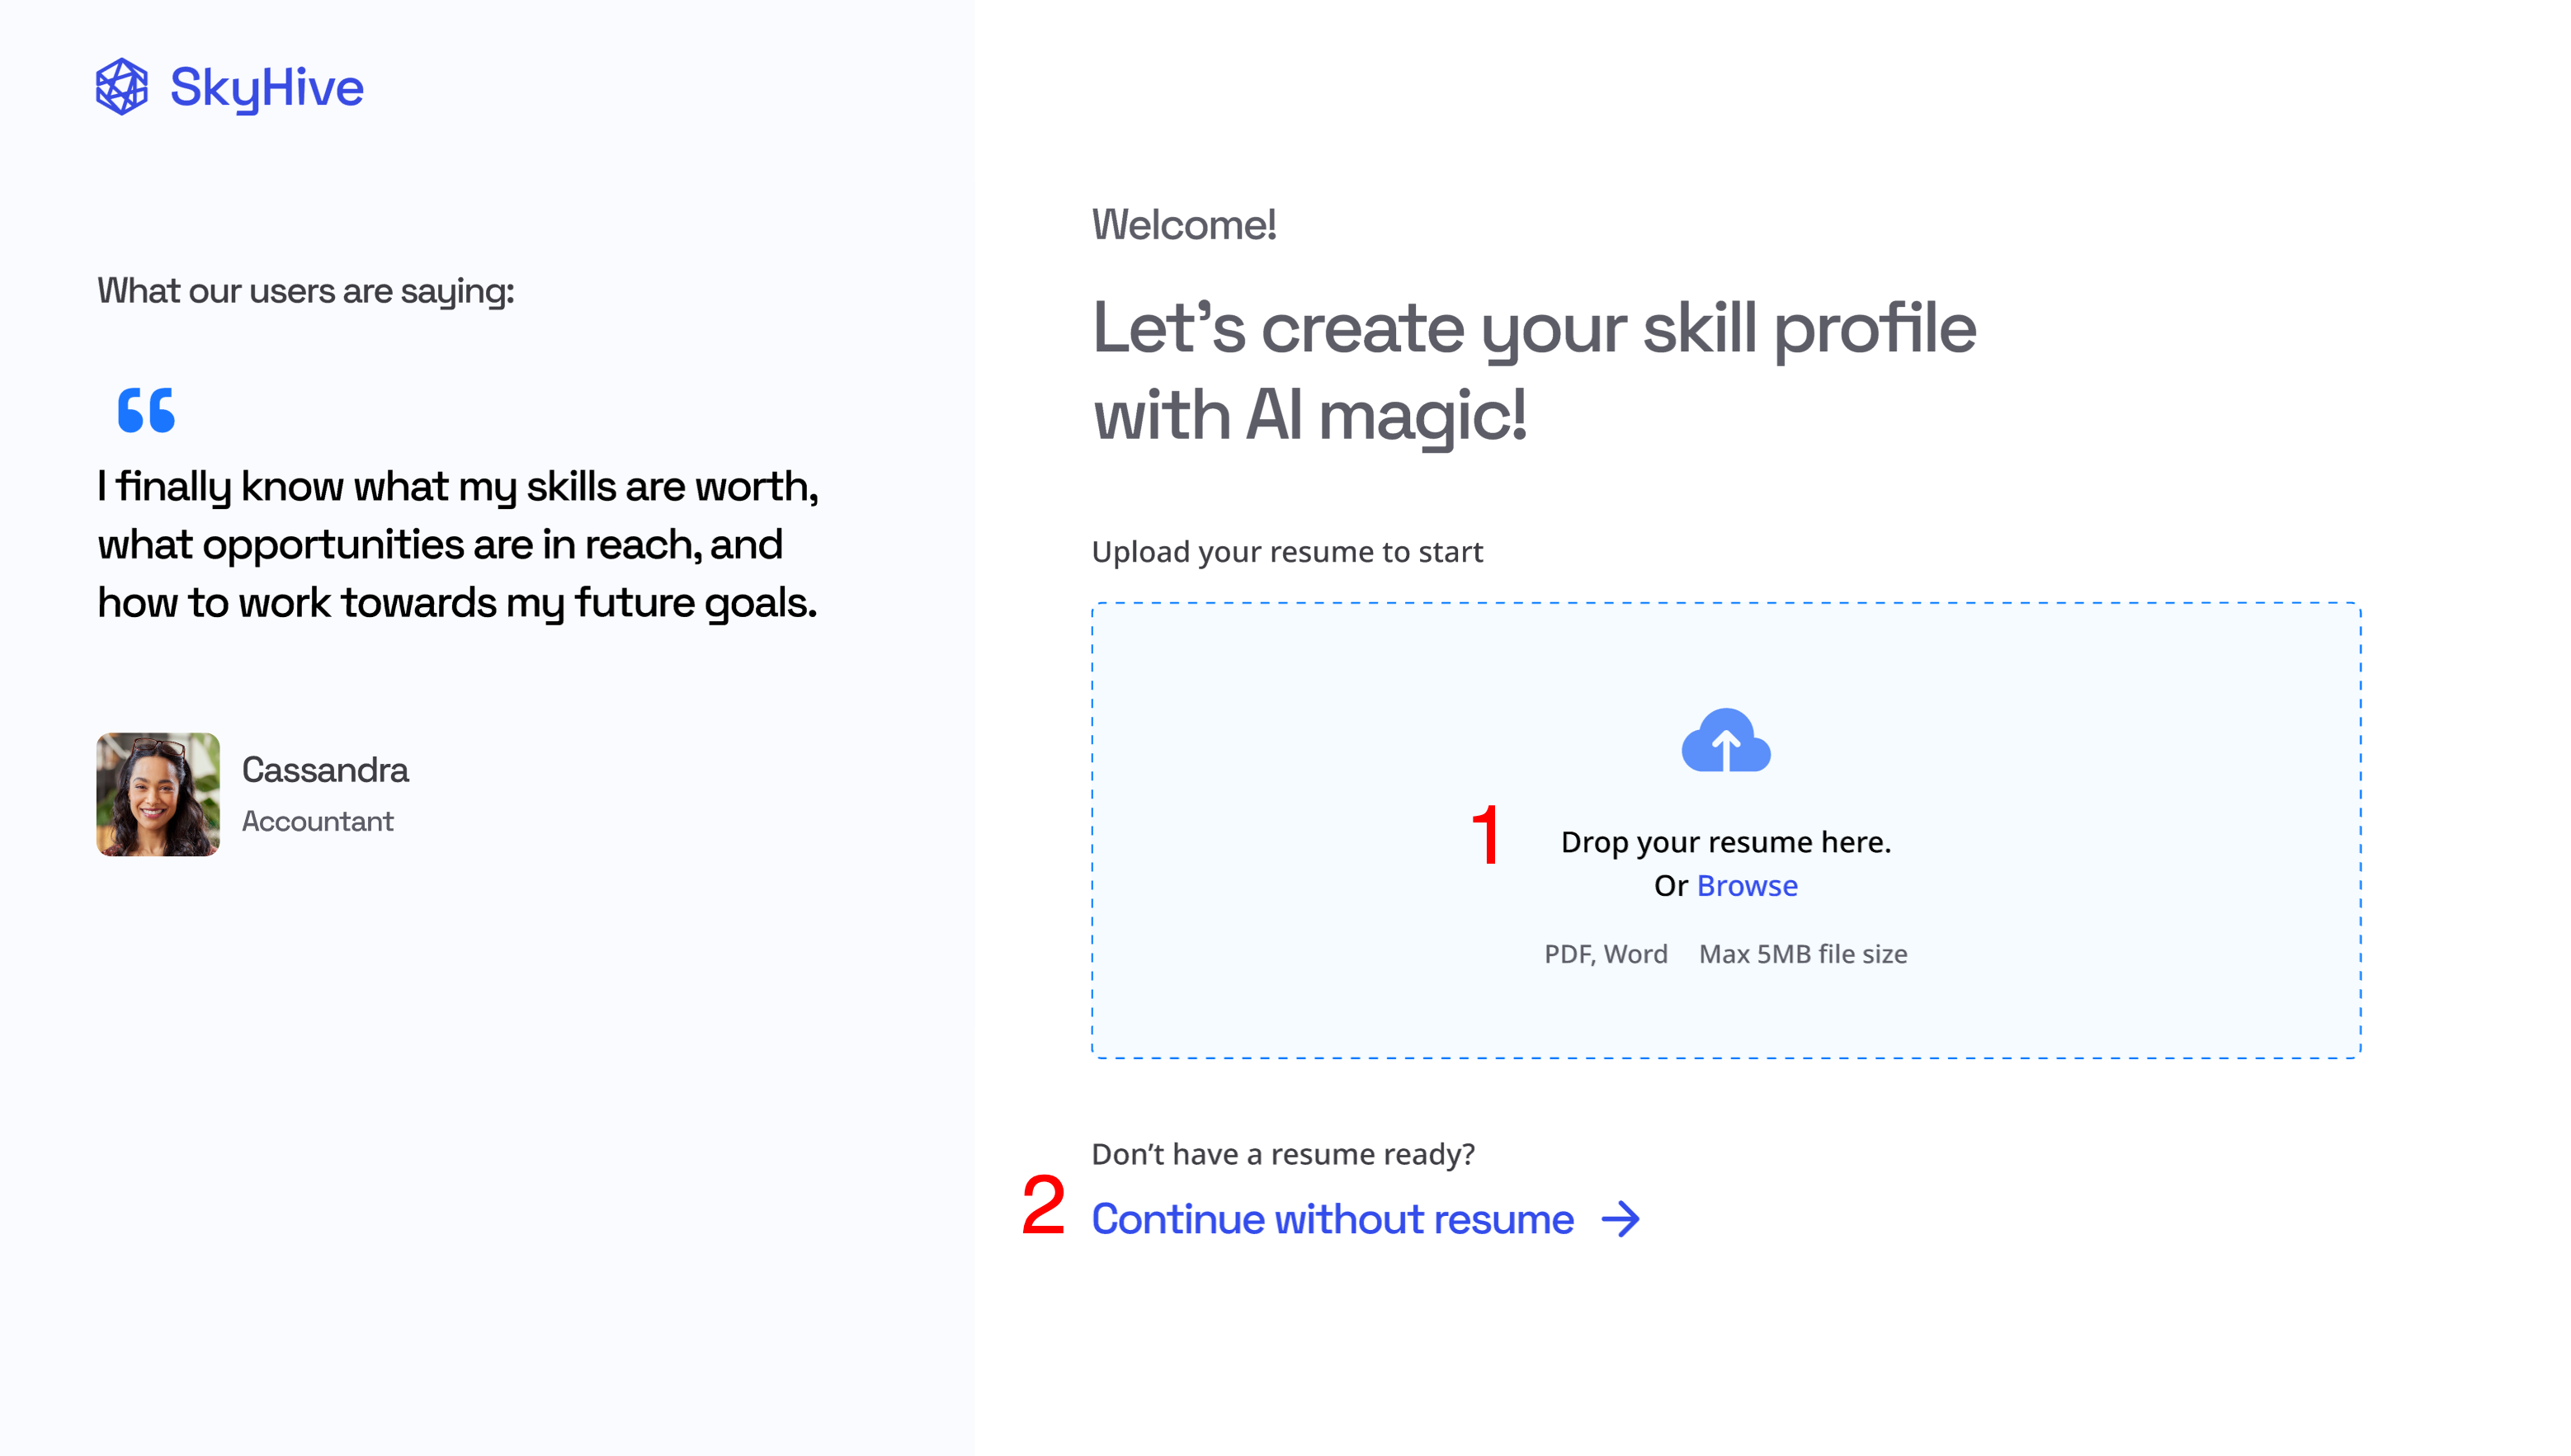Click the 'PDF, Word' format label
This screenshot has height=1456, width=2571.
tap(1605, 954)
